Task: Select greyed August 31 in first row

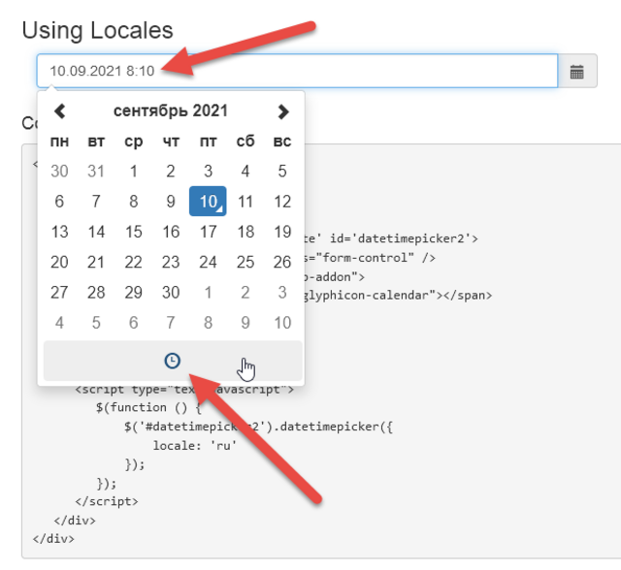Action: coord(96,172)
